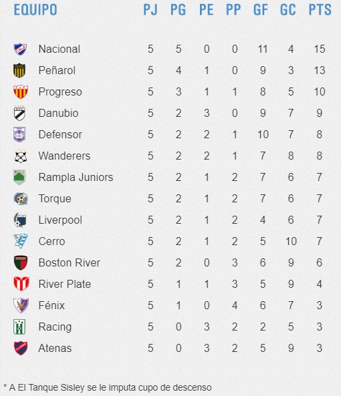Click the Boston River shield
The width and height of the screenshot is (341, 396).
point(21,262)
